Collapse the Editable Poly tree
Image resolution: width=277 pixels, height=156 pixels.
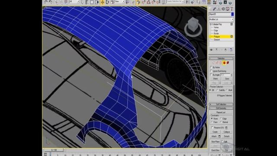click(211, 24)
